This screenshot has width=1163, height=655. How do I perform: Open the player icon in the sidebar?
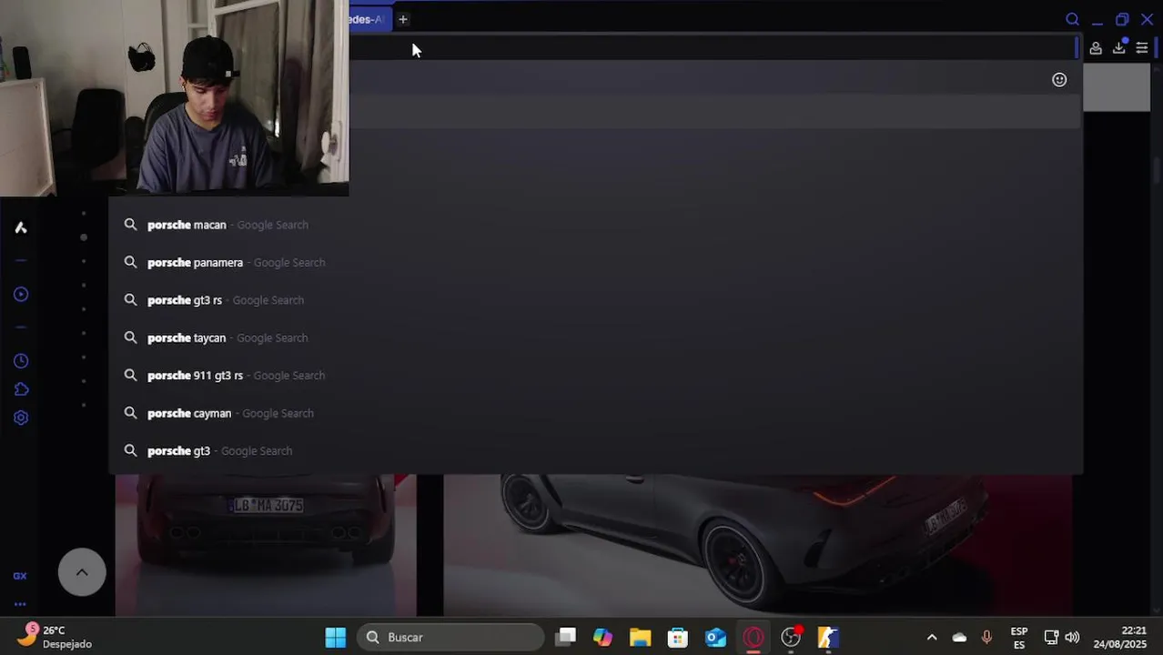pyautogui.click(x=21, y=294)
